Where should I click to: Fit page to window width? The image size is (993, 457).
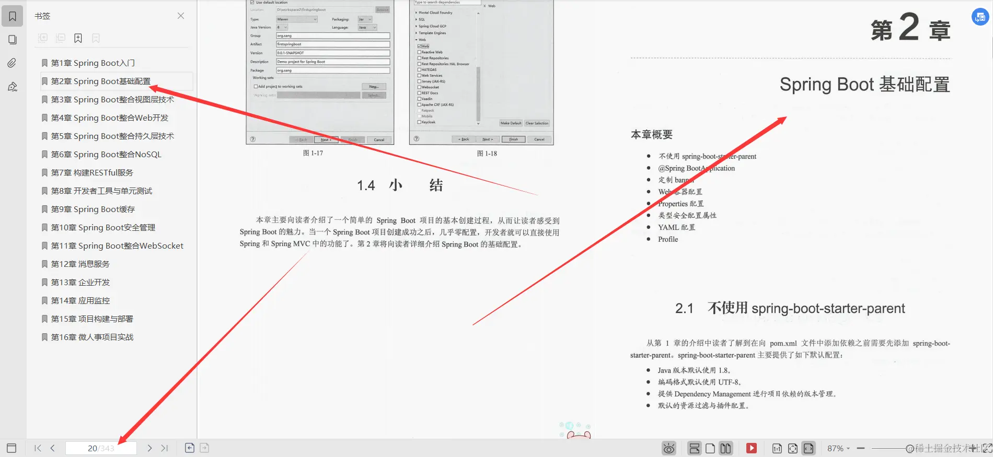[809, 448]
